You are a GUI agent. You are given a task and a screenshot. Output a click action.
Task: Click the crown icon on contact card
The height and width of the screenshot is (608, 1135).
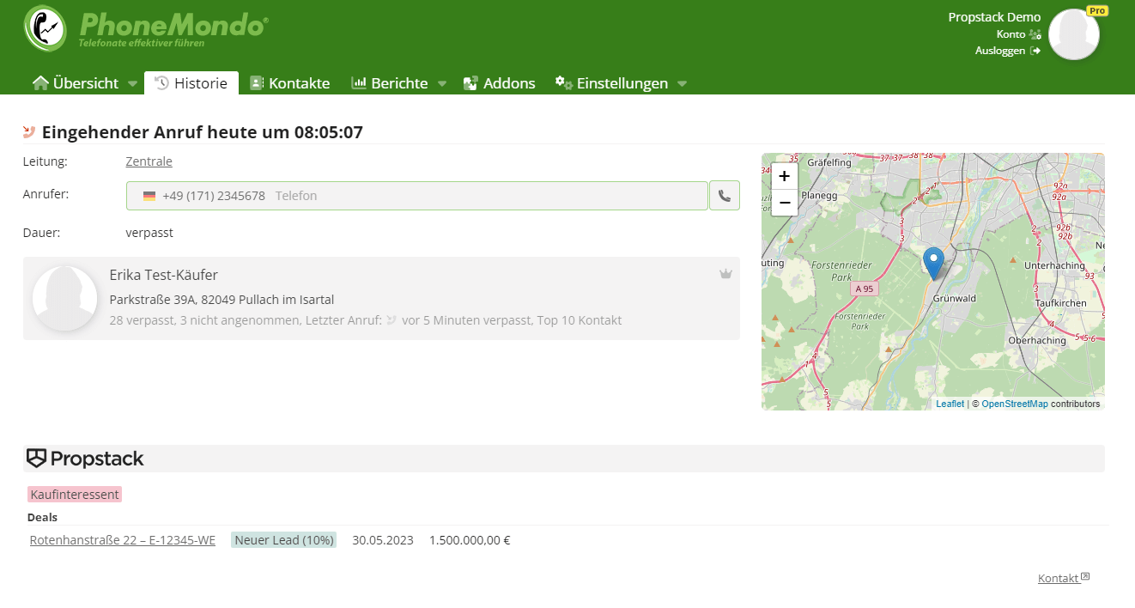pyautogui.click(x=725, y=274)
